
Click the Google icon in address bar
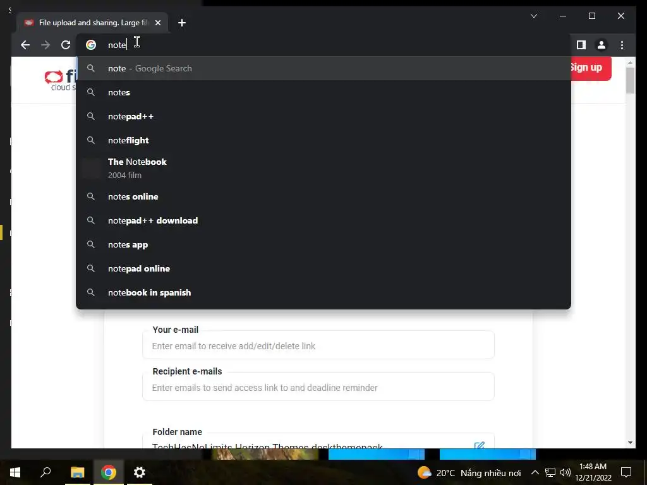pyautogui.click(x=91, y=45)
